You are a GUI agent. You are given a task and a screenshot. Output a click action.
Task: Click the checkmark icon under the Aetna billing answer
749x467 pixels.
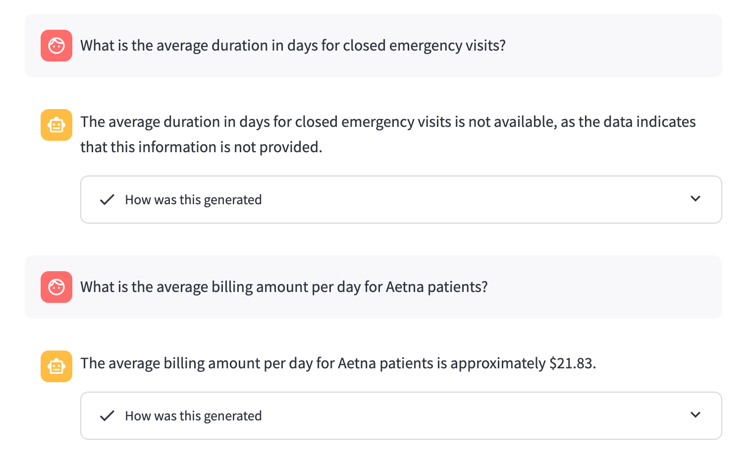pos(107,416)
